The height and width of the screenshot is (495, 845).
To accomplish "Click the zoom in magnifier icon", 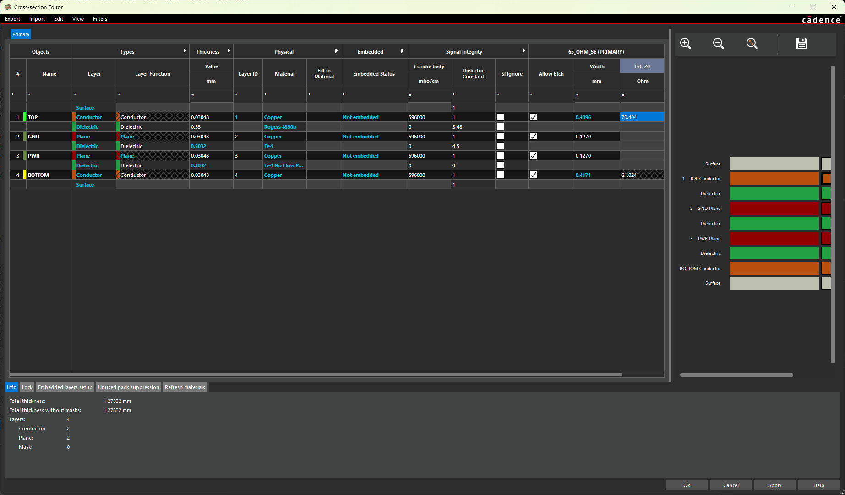I will [x=686, y=44].
